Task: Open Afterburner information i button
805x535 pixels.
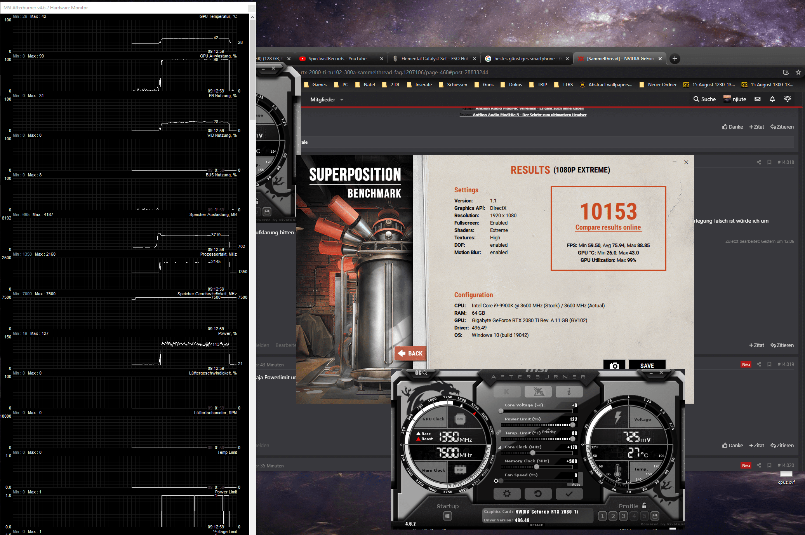Action: click(569, 392)
